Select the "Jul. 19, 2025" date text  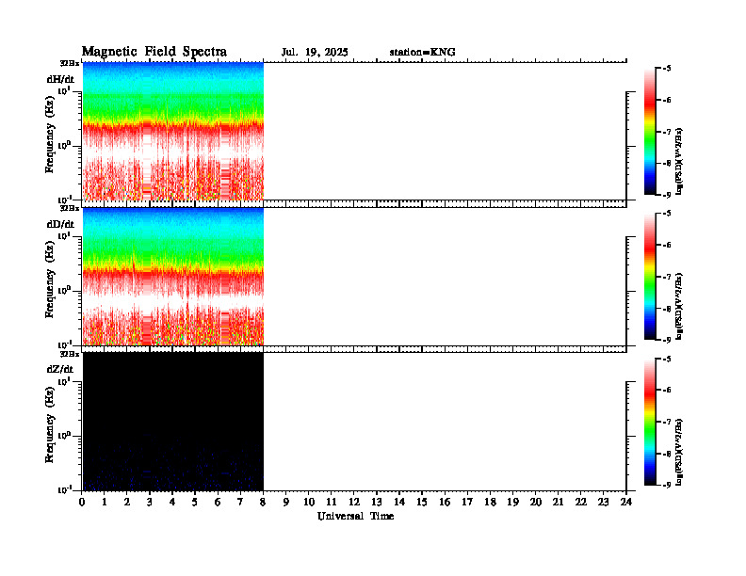coord(315,53)
